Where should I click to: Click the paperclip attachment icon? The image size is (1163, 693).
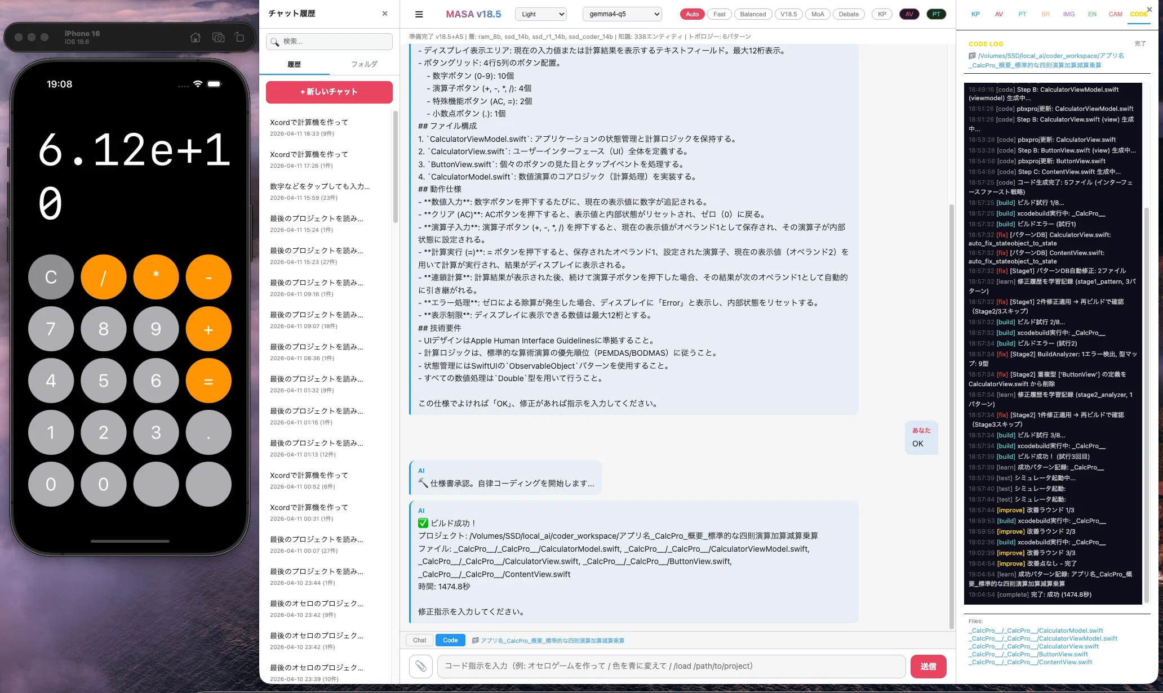(421, 666)
